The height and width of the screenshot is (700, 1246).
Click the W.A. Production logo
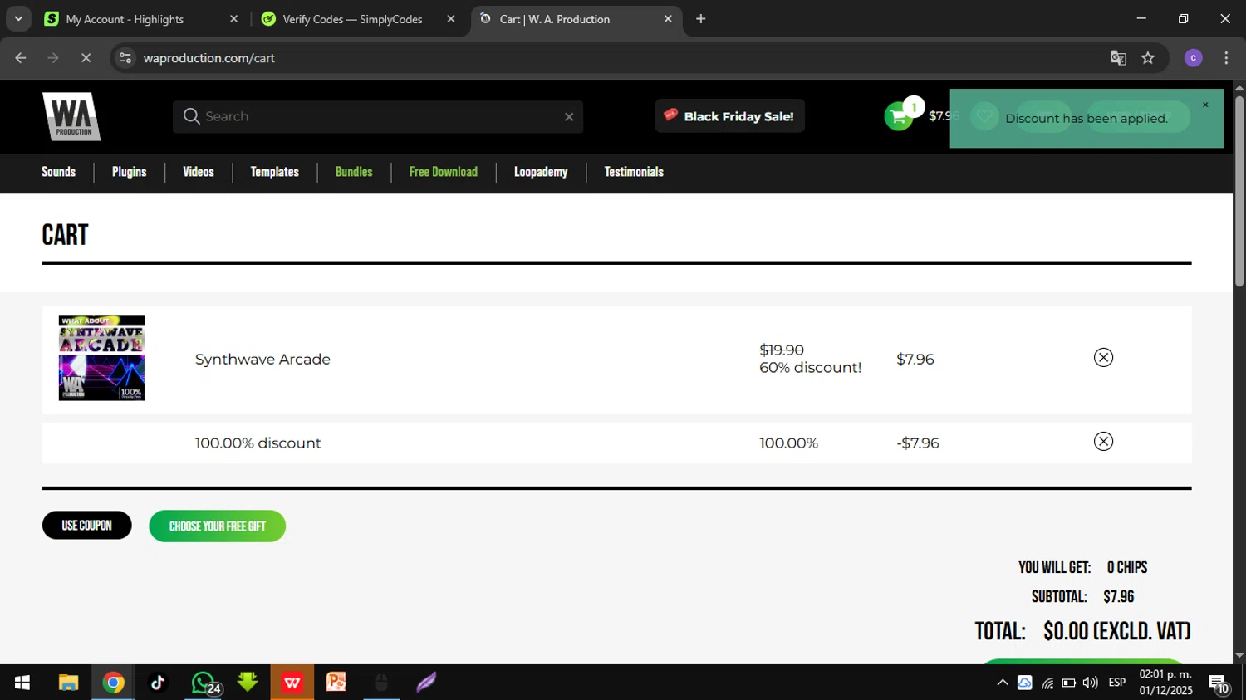click(x=71, y=116)
